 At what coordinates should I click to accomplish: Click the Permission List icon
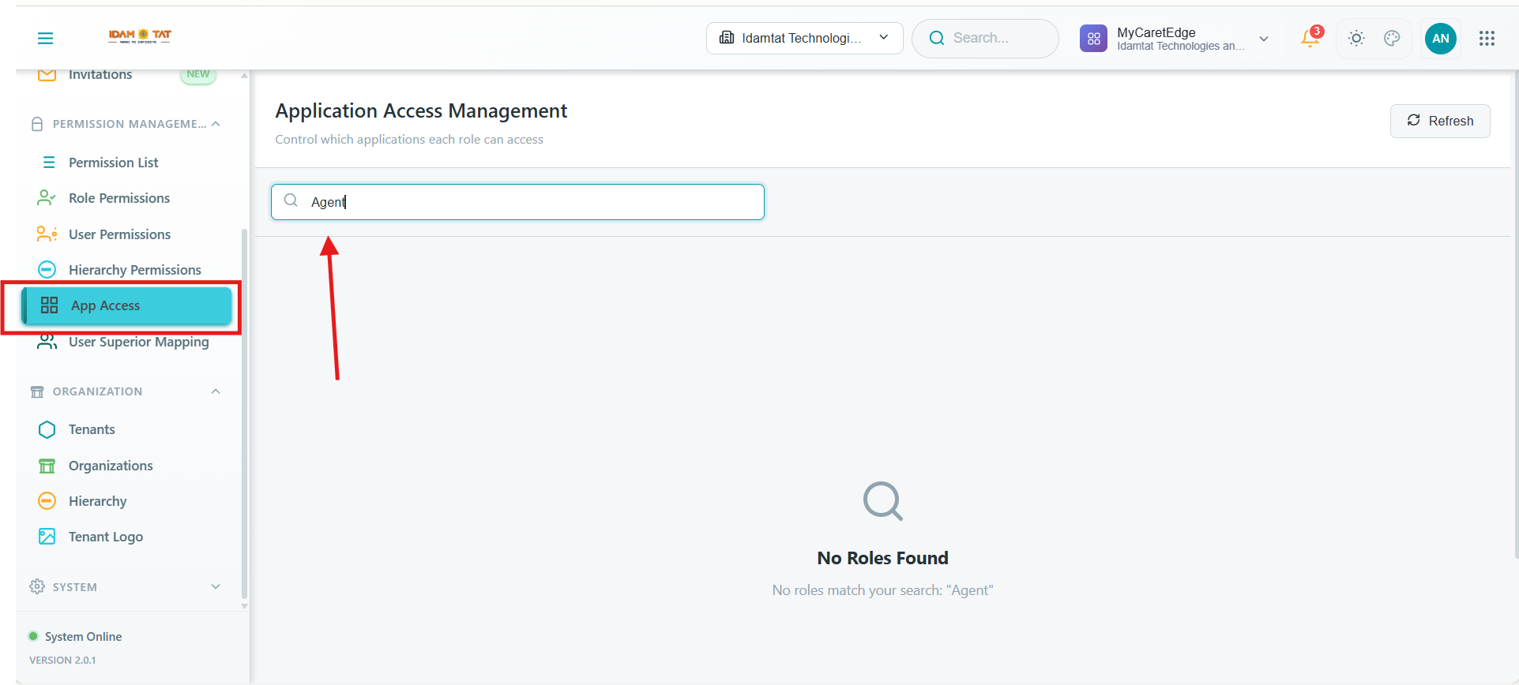[48, 163]
